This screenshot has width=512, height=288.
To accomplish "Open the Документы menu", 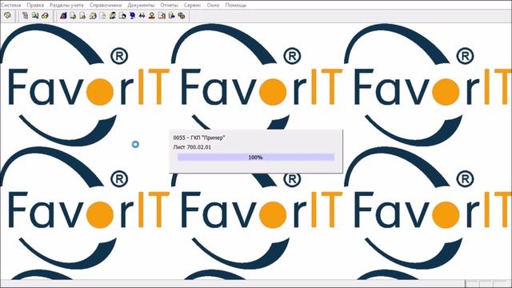I will [x=141, y=6].
